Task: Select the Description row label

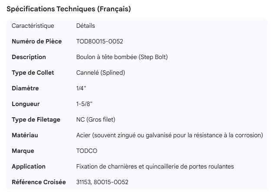Action: [x=29, y=57]
